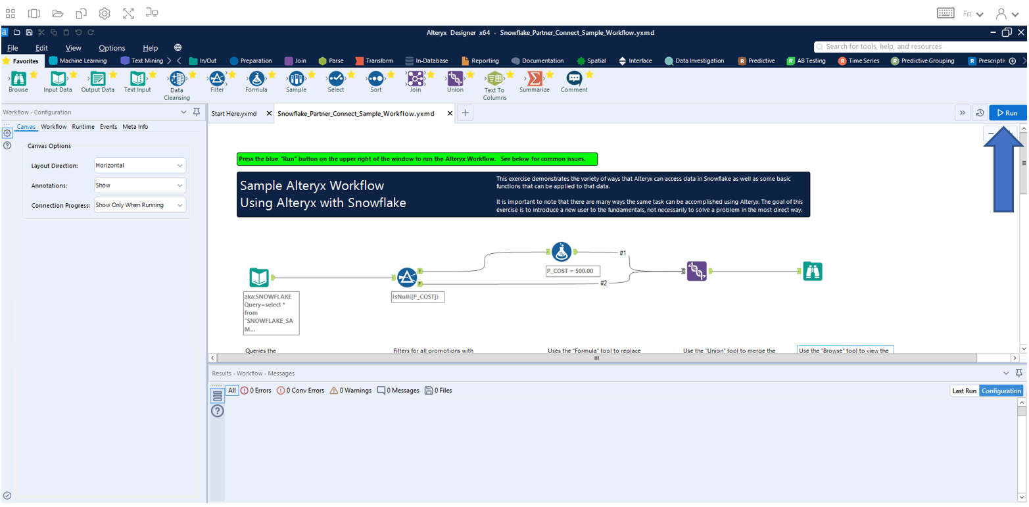Viewport: 1029px width, 507px height.
Task: Open the Filter tool icon on the canvas
Action: 408,278
